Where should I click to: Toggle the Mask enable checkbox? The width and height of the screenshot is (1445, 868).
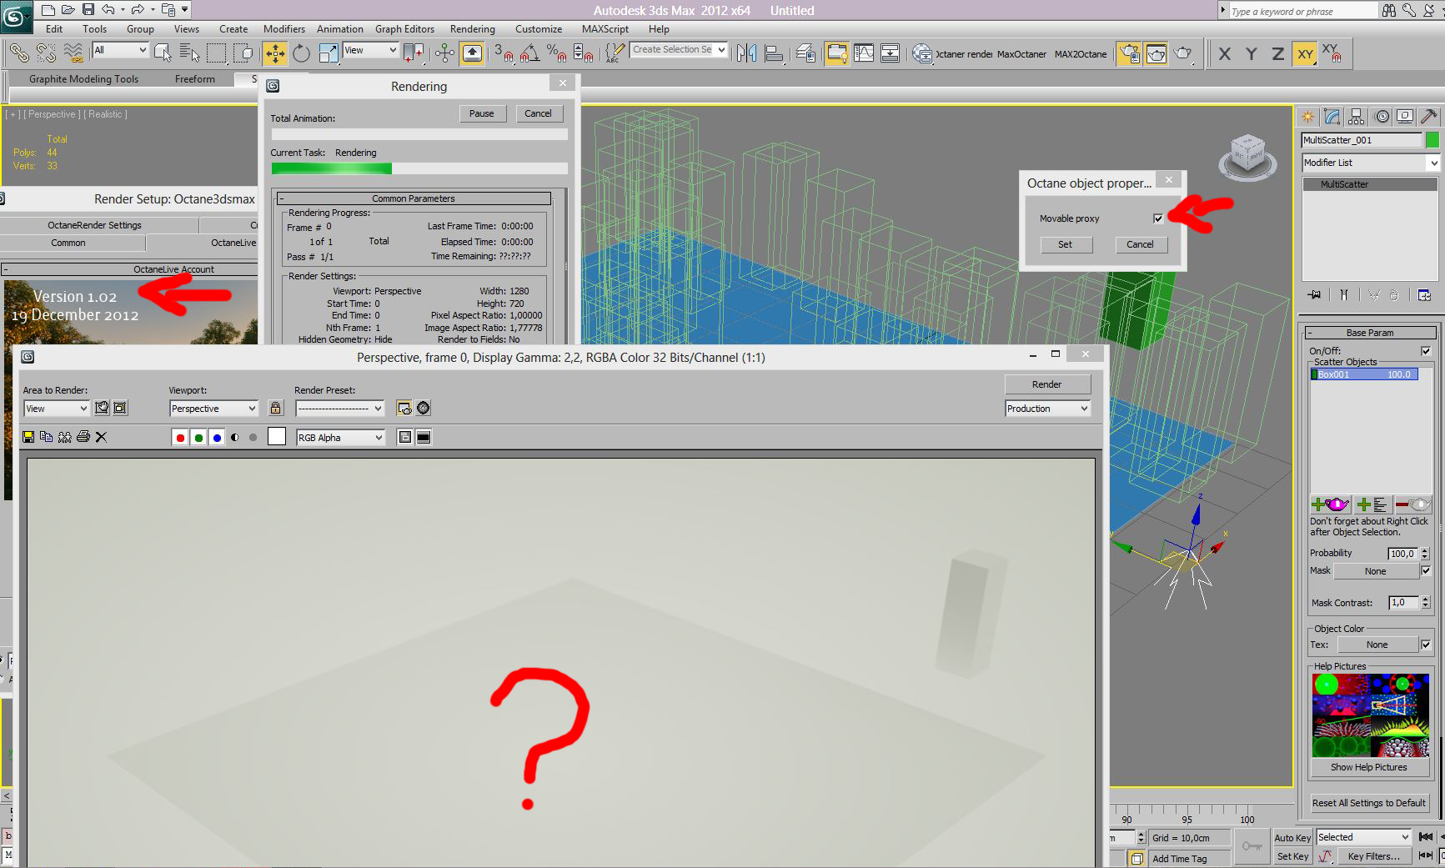[1426, 571]
